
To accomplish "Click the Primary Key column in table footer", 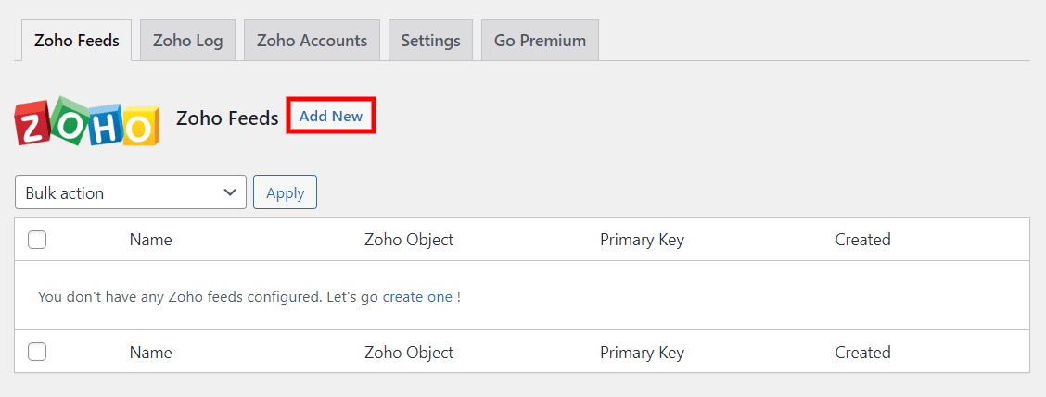I will click(642, 353).
